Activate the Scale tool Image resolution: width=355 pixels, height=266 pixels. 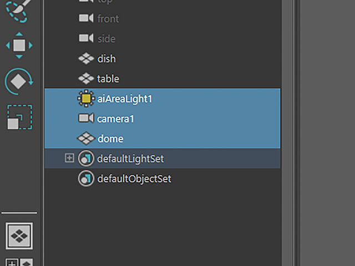point(20,117)
